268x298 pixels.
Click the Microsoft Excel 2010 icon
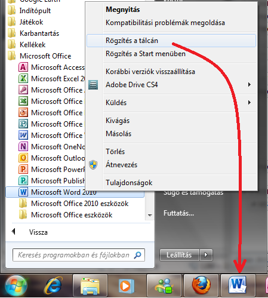coord(23,78)
